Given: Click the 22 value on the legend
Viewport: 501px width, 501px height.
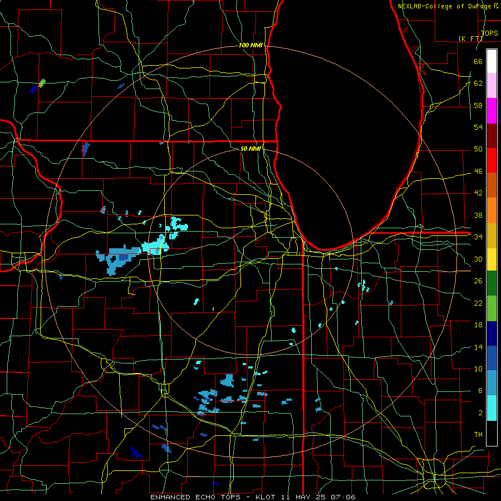Looking at the screenshot, I should tap(478, 303).
